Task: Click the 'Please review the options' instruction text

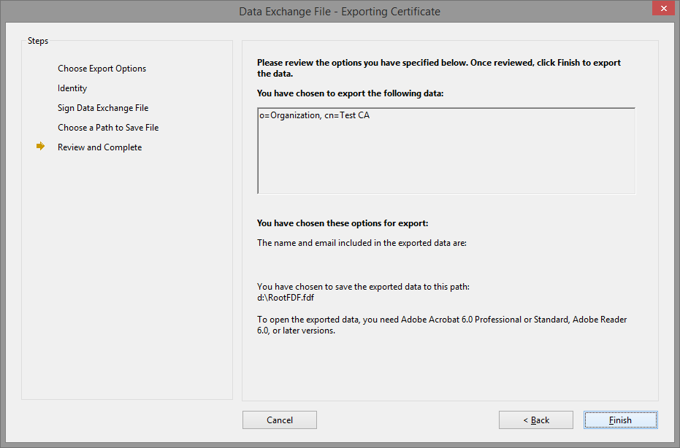Action: pos(439,68)
